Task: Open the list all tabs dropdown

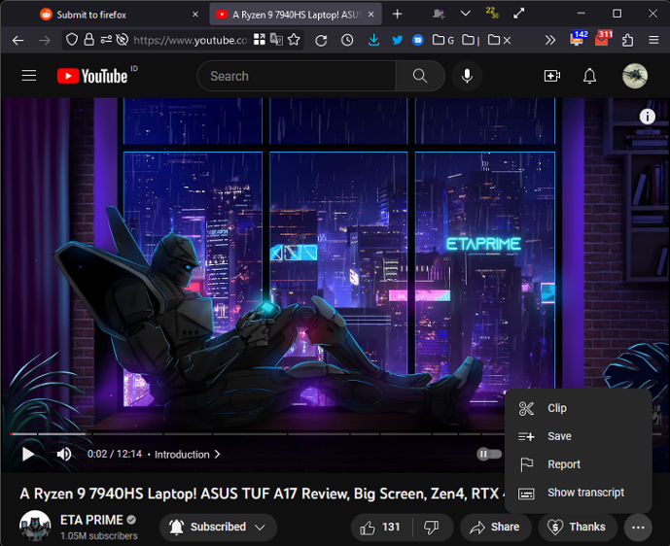Action: click(x=466, y=14)
